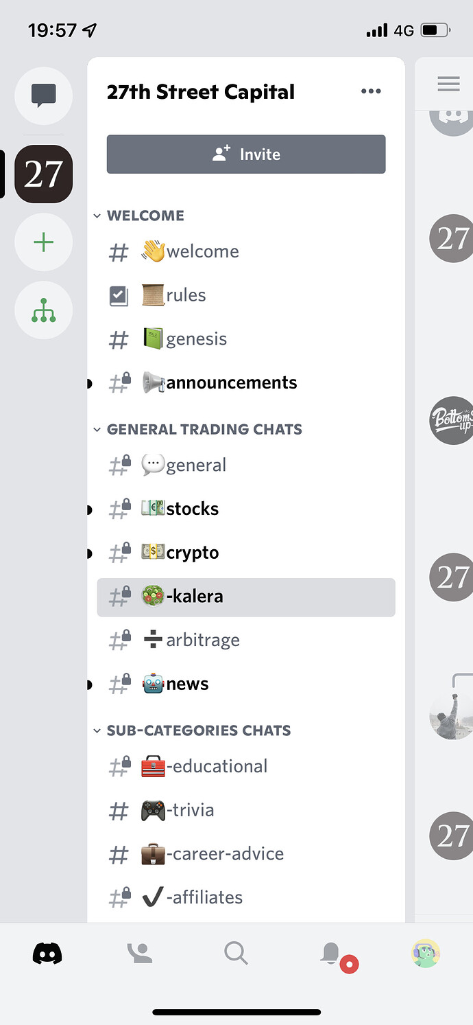Tap the Invite button
Viewport: 473px width, 1025px height.
[x=246, y=154]
